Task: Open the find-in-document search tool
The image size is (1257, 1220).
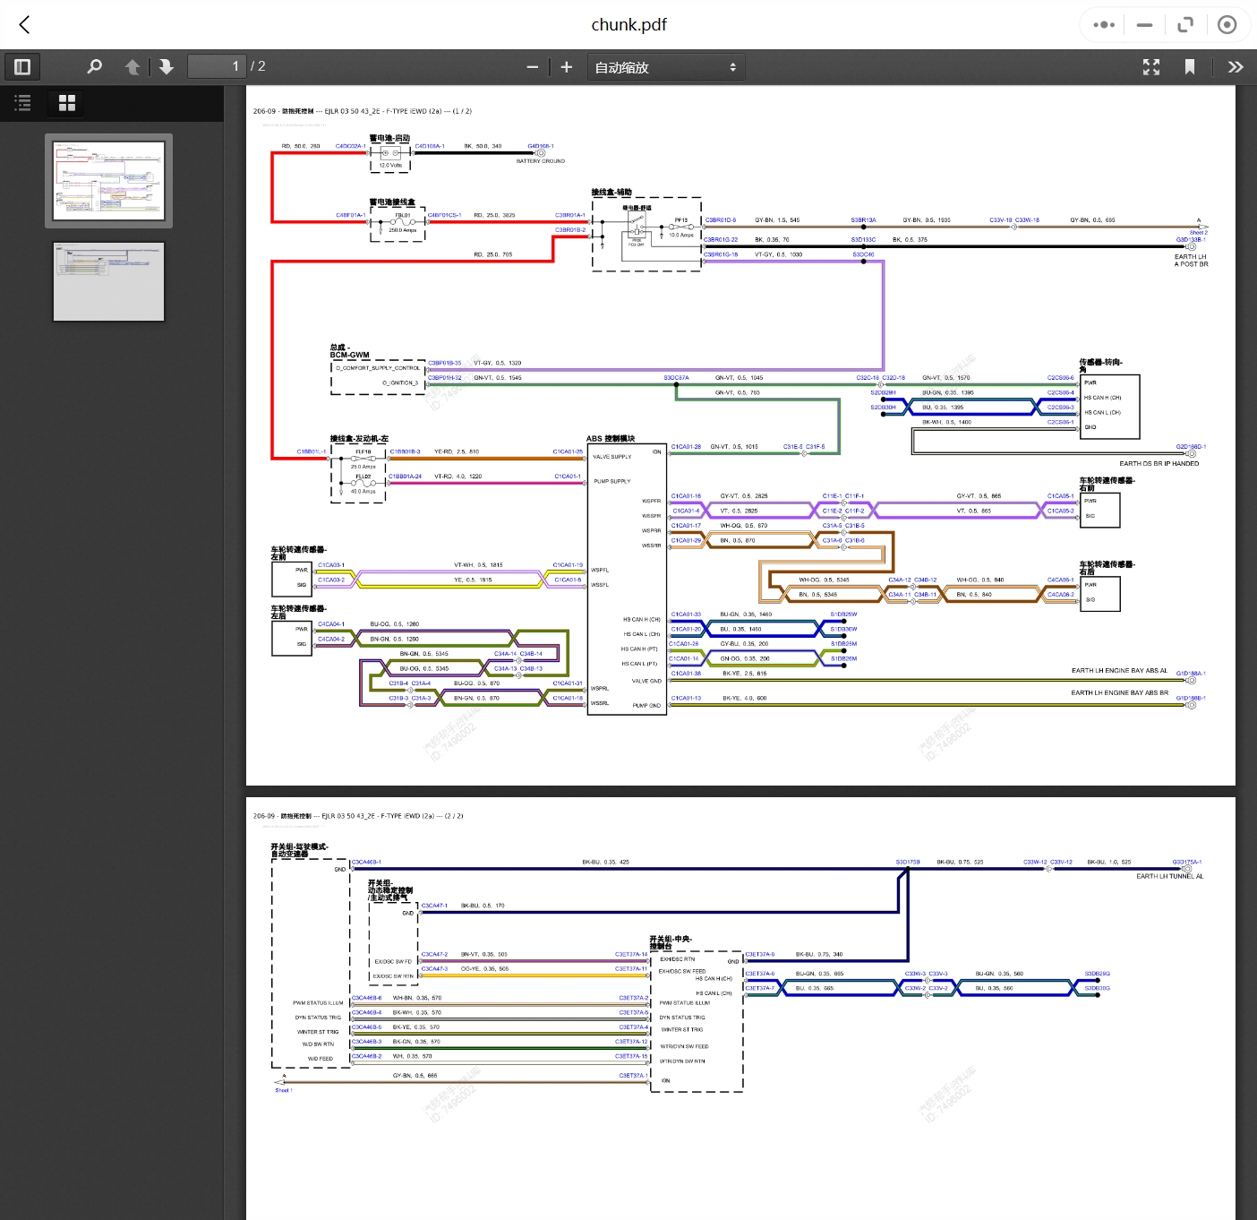Action: pos(94,67)
